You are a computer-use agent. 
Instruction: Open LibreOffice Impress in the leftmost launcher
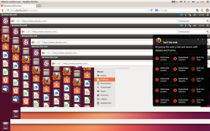point(6,64)
